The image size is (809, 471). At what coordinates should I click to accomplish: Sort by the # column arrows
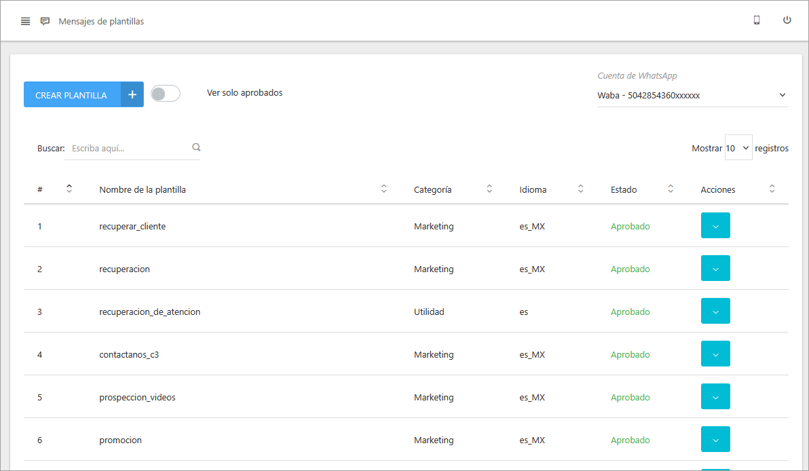click(69, 189)
